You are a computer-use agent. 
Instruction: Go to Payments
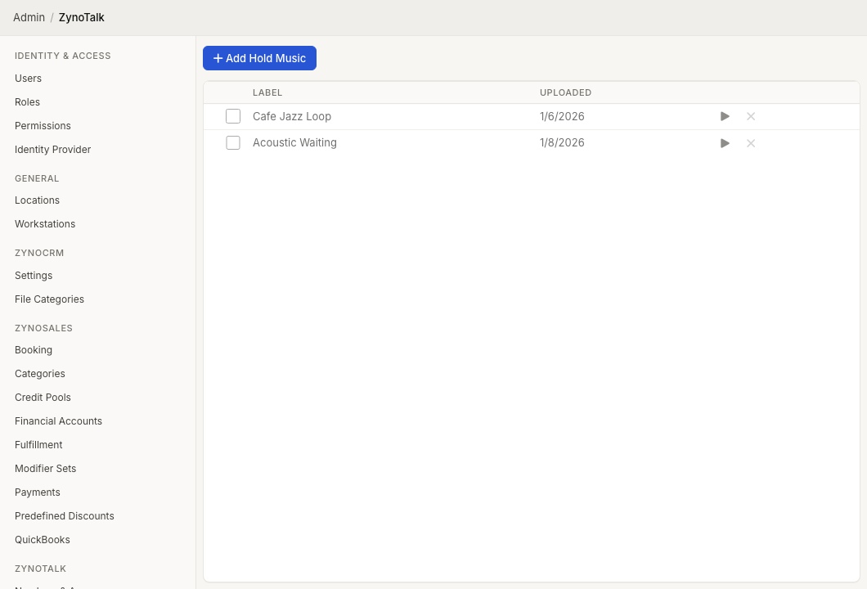[x=37, y=492]
